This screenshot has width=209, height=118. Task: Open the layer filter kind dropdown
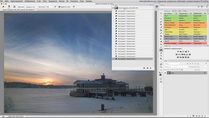(x=172, y=64)
